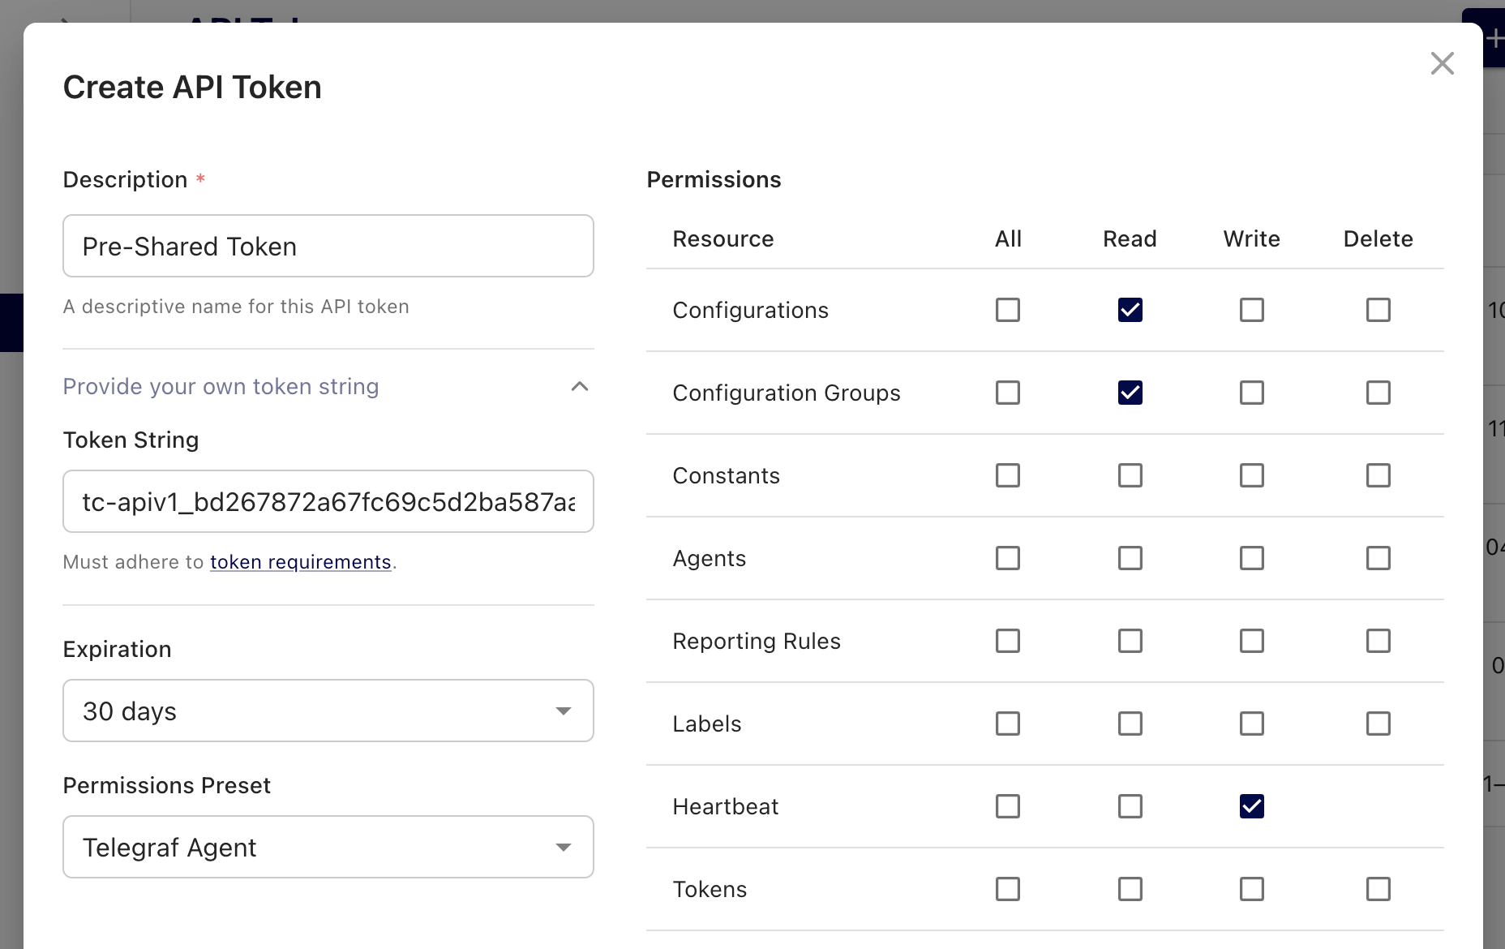
Task: Check Read for Heartbeat
Action: (x=1130, y=806)
